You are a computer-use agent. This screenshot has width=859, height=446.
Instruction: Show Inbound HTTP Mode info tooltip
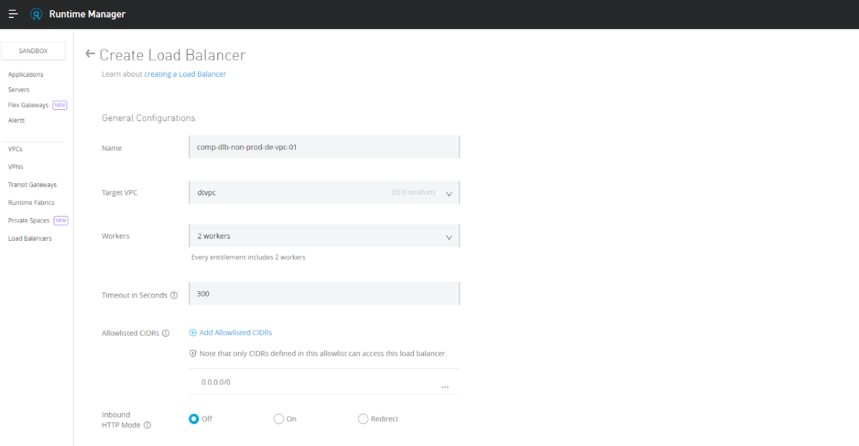(147, 425)
